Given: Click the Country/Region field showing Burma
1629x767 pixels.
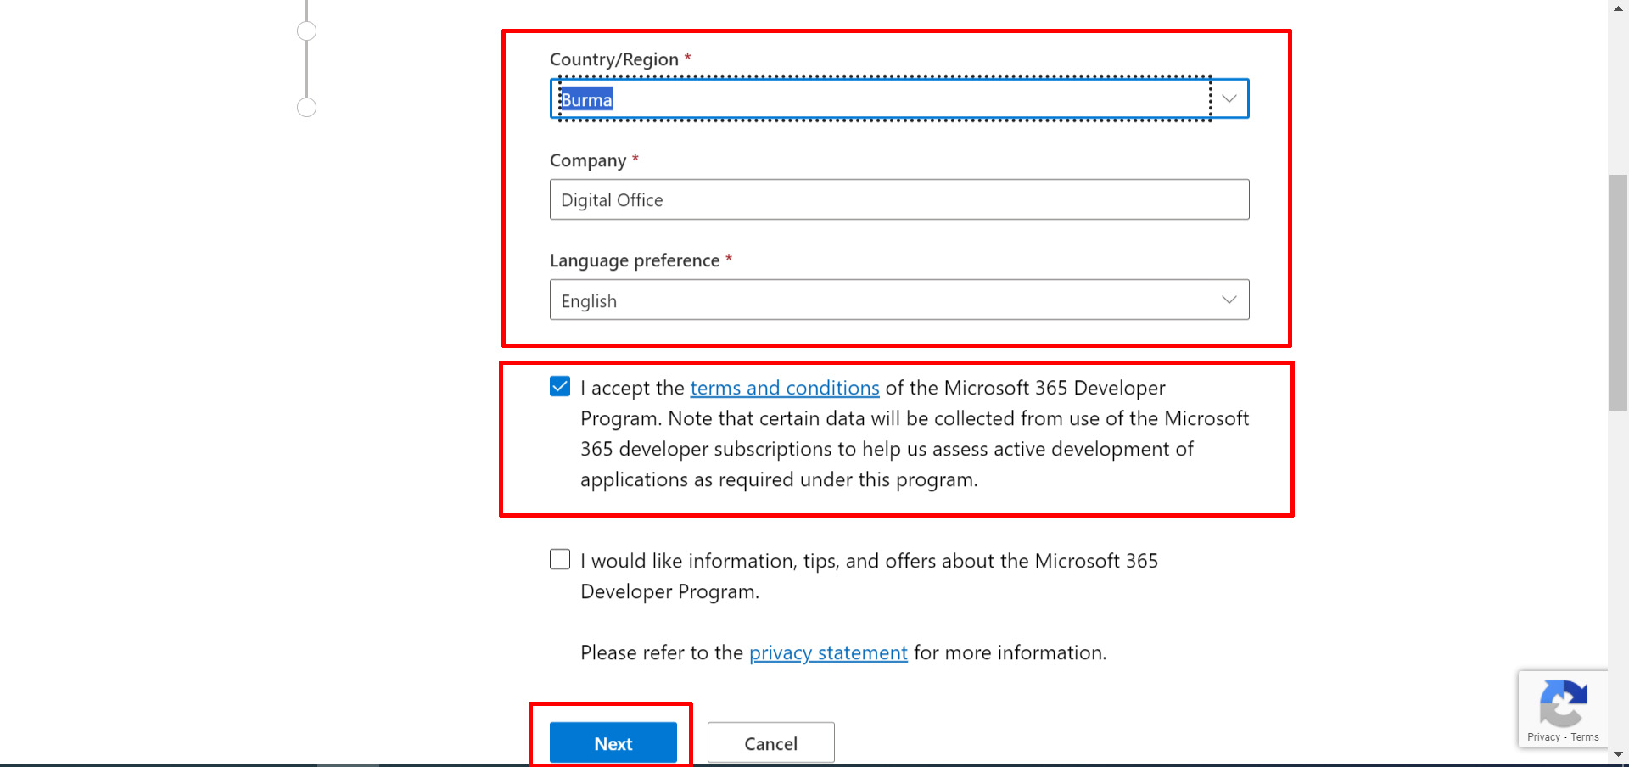Looking at the screenshot, I should click(899, 98).
